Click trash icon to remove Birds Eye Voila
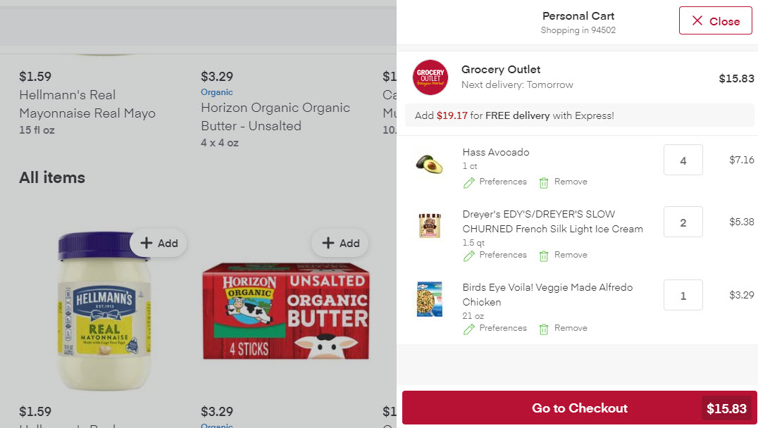The width and height of the screenshot is (758, 428). click(x=544, y=329)
